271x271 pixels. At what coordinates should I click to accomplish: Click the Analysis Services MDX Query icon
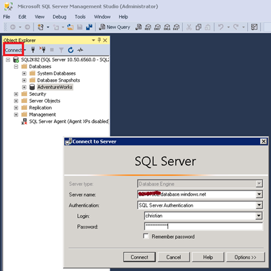148,27
